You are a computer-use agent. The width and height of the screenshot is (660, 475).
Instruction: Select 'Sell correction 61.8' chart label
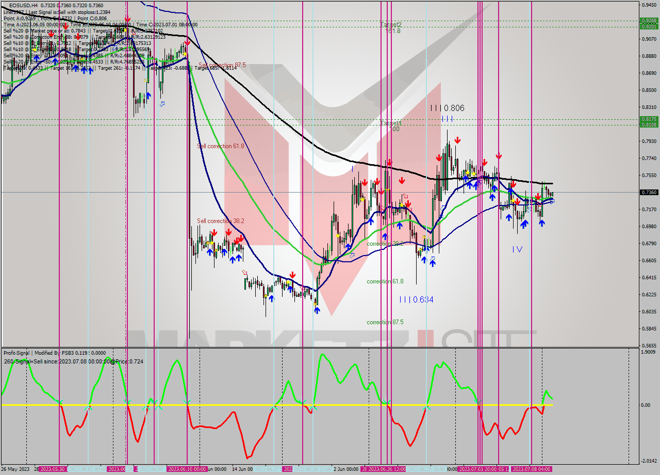[x=221, y=146]
